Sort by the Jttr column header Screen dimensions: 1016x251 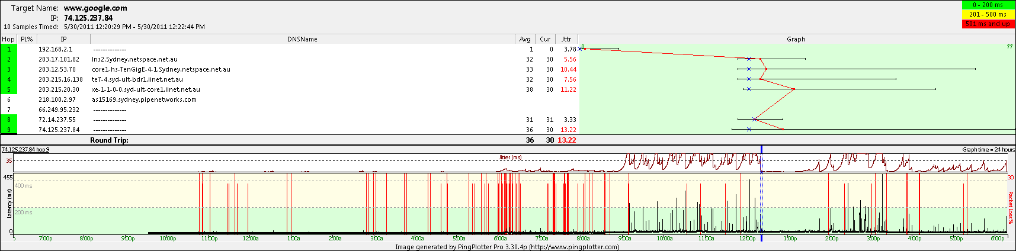click(x=566, y=39)
